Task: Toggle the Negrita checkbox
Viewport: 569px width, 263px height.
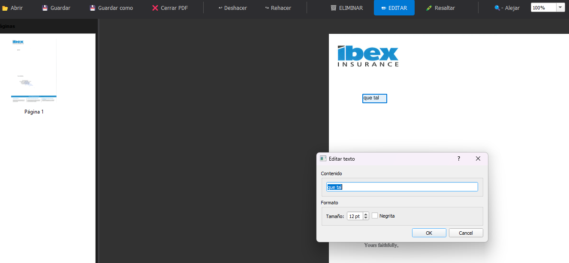Action: (x=375, y=216)
